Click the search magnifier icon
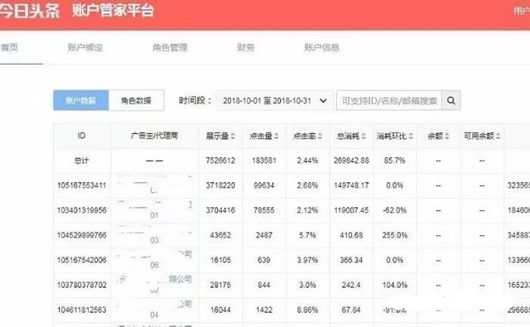 (450, 100)
